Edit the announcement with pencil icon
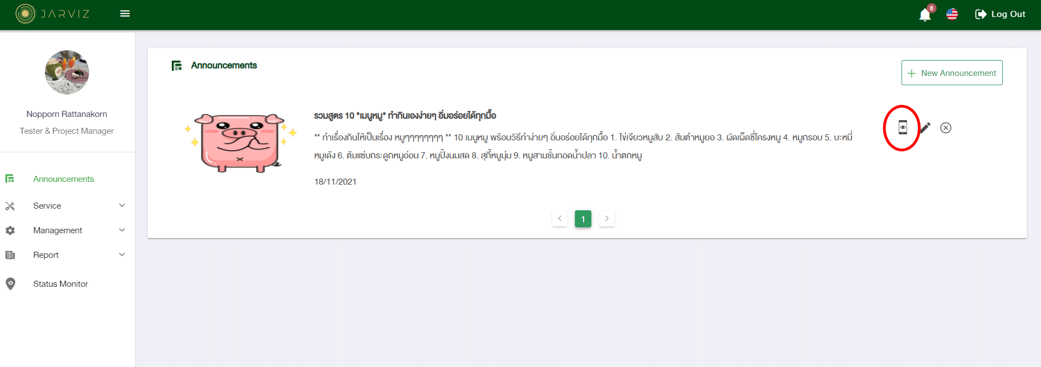This screenshot has height=367, width=1041. (925, 128)
